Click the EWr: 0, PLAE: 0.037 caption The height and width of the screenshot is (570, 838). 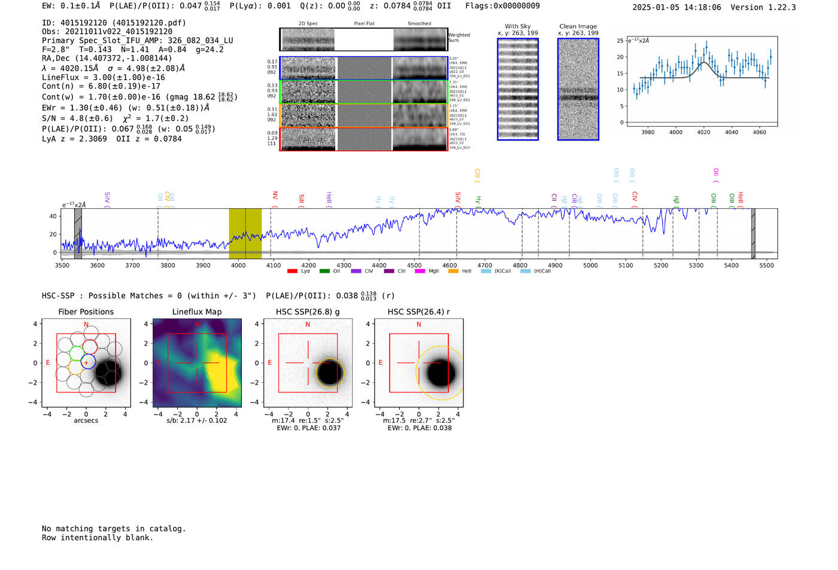pyautogui.click(x=309, y=428)
